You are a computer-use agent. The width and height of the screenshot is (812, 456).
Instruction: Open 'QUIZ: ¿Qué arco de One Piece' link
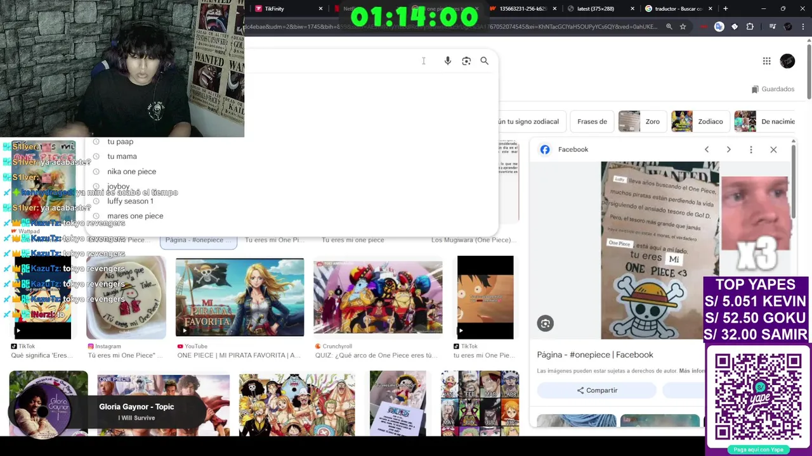pyautogui.click(x=376, y=355)
